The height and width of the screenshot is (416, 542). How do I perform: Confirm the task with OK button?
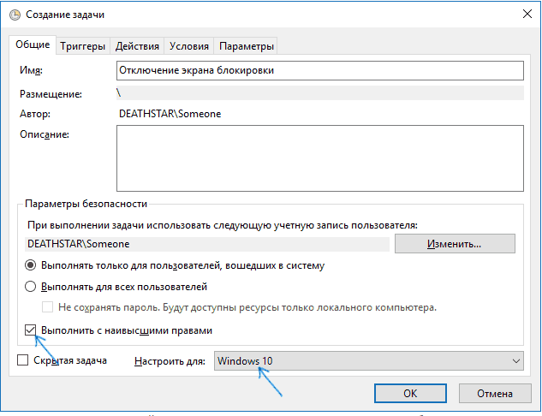[410, 393]
